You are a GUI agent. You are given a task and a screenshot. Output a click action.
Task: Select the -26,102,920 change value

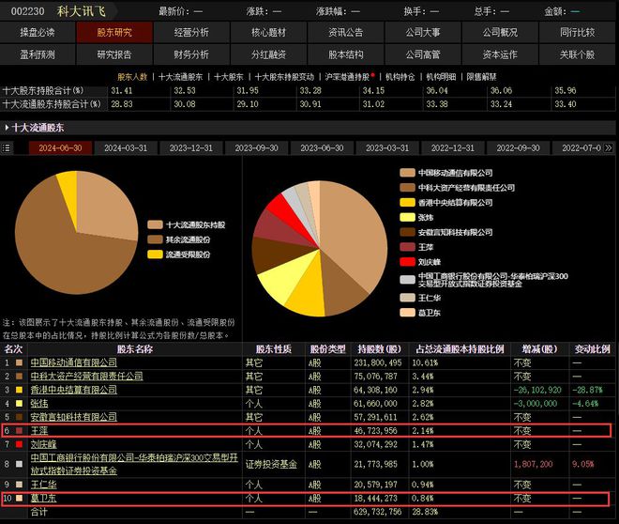coord(537,390)
